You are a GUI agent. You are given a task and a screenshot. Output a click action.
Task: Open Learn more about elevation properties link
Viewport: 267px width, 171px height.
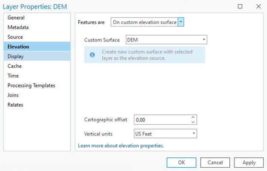tap(121, 146)
